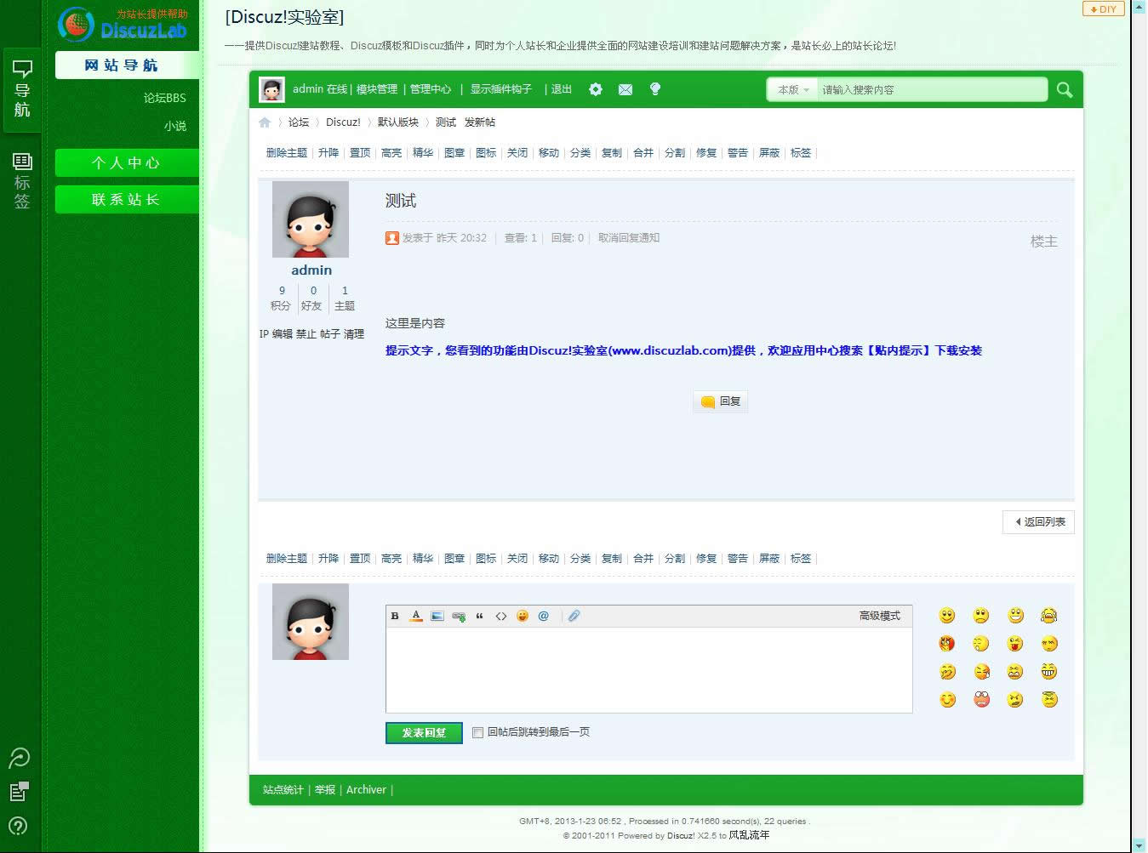Click small admin avatar in green header
The width and height of the screenshot is (1148, 853).
point(272,89)
